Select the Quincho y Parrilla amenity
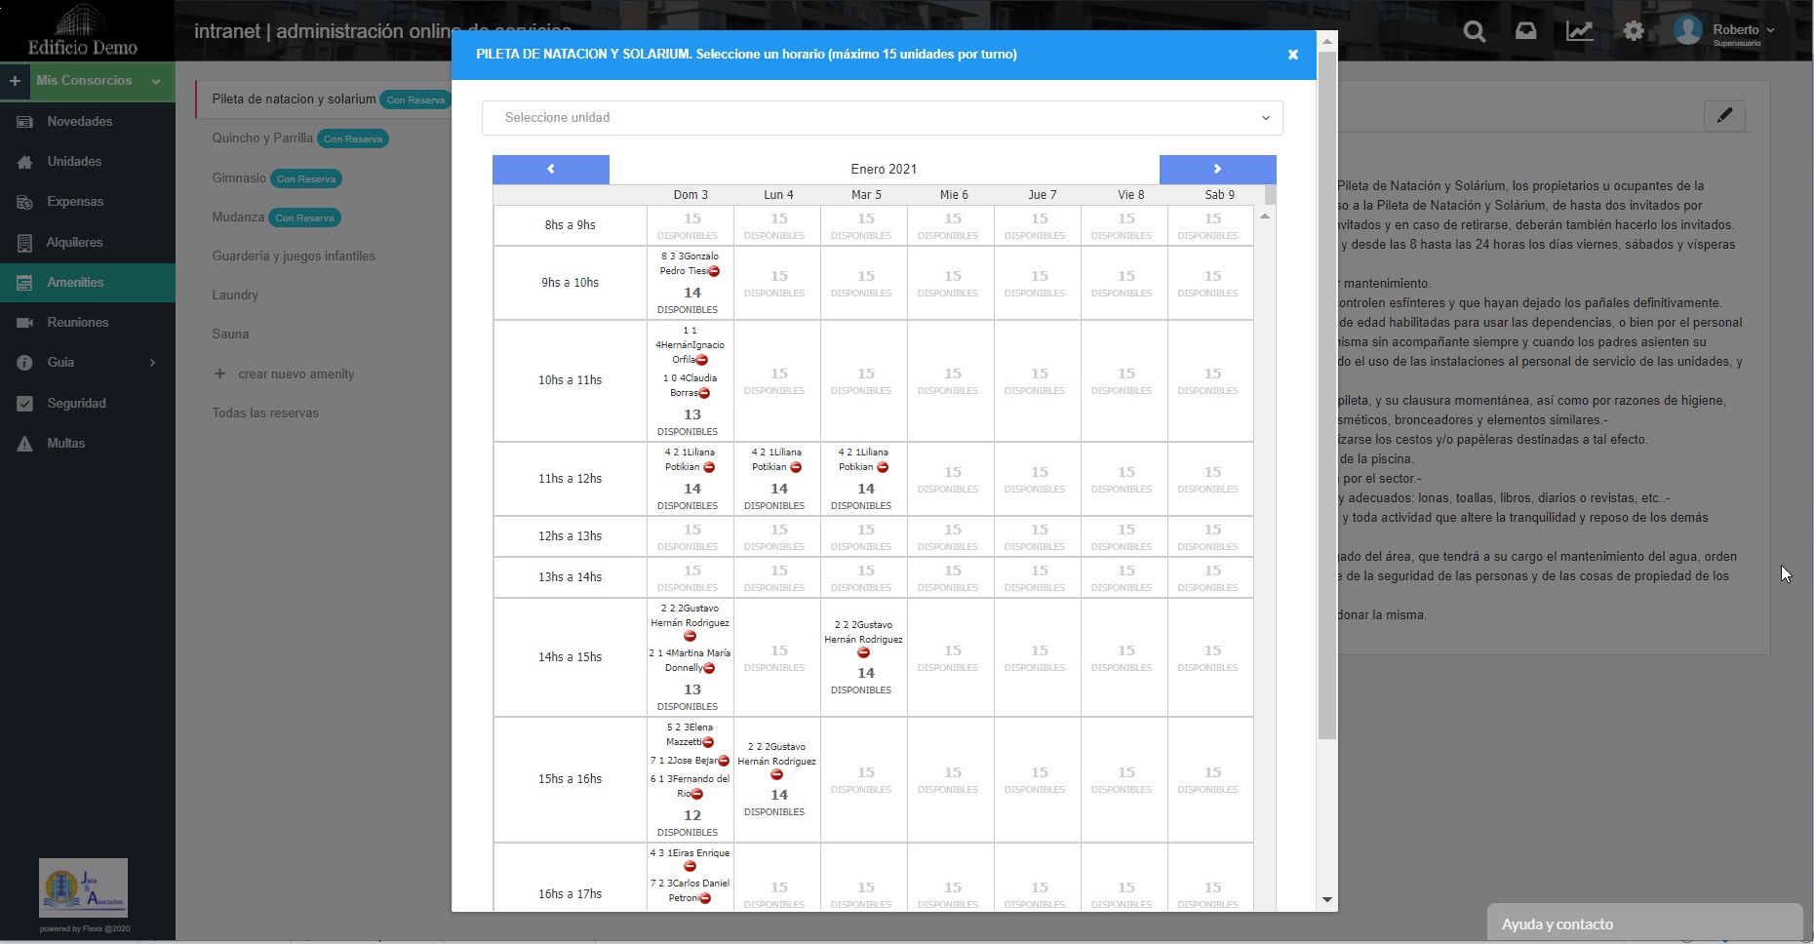The height and width of the screenshot is (944, 1814). coord(262,138)
